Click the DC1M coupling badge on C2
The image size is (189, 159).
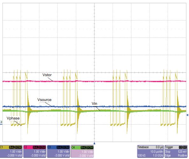point(42,147)
